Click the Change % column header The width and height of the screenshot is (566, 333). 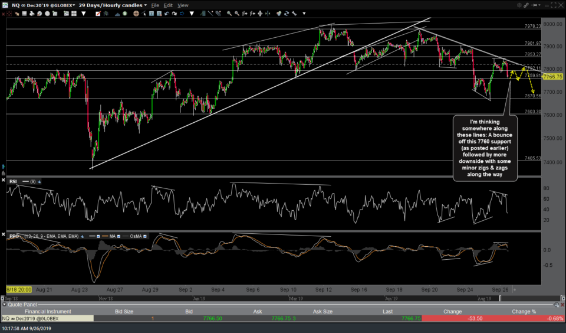(524, 312)
